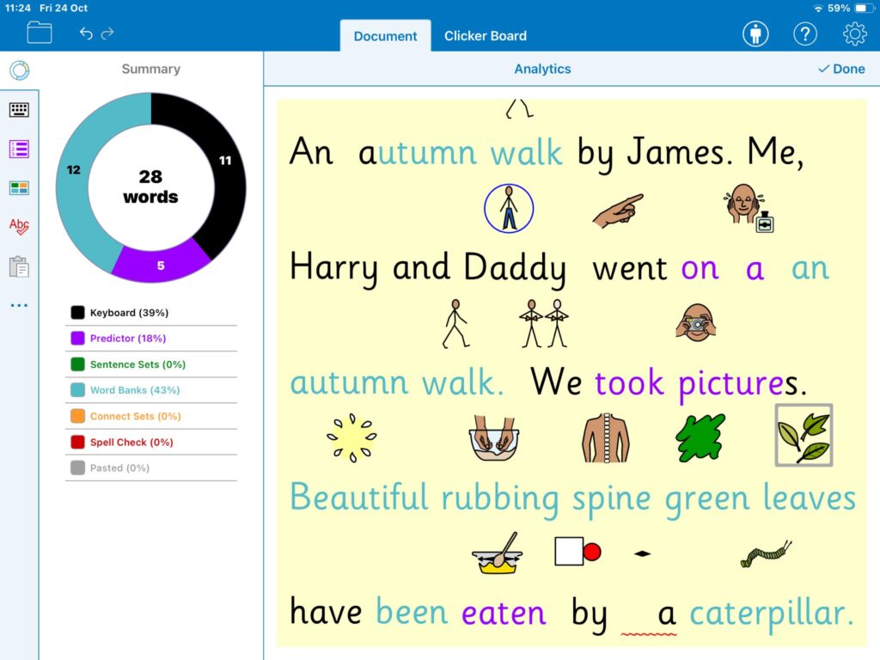The width and height of the screenshot is (880, 660).
Task: Tap the Done button
Action: coord(841,69)
